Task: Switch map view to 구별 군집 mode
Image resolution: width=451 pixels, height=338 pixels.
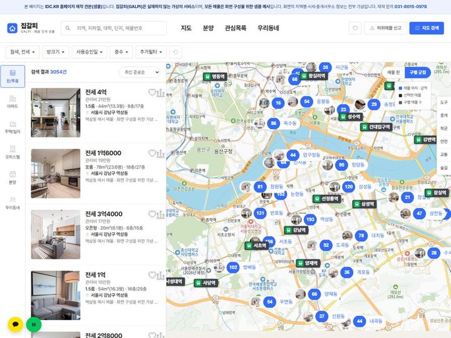Action: pyautogui.click(x=418, y=73)
